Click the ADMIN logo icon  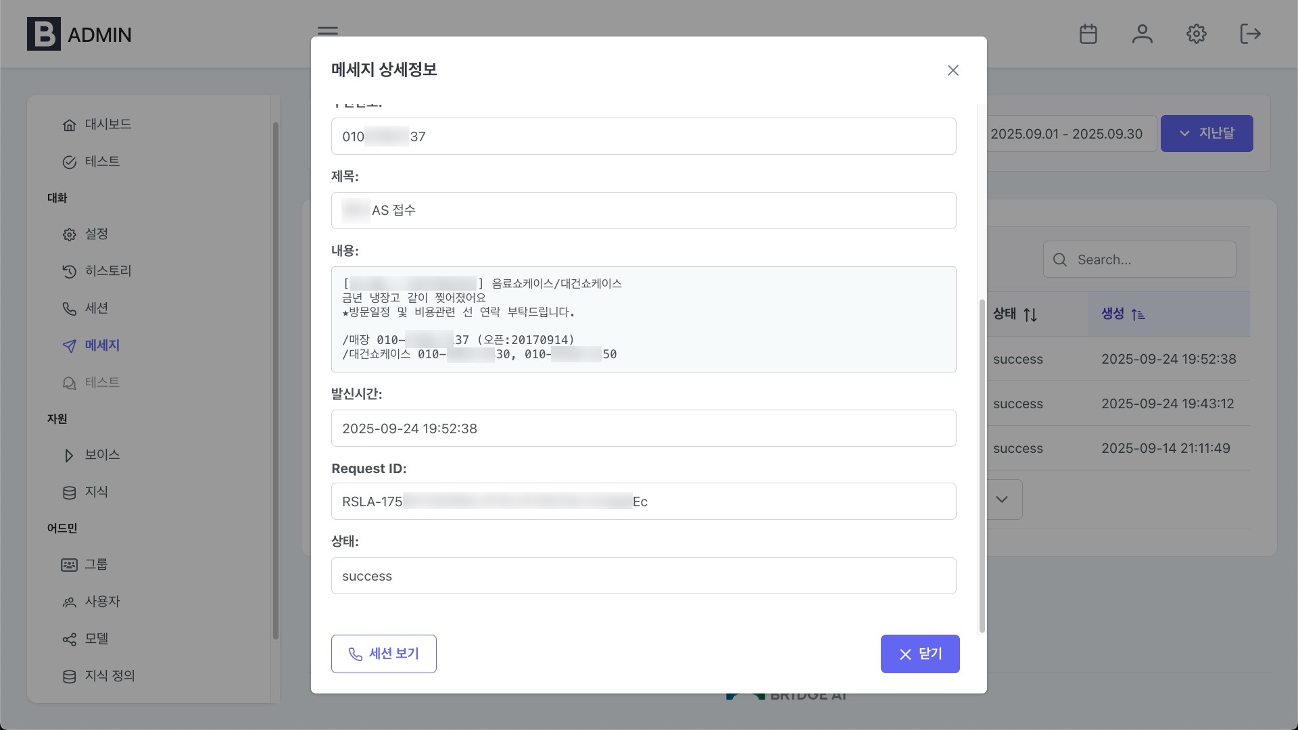click(x=44, y=34)
